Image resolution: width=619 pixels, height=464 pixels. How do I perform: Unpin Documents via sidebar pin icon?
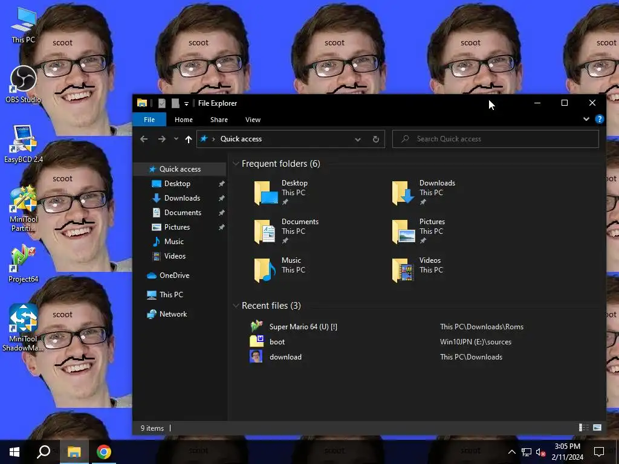tap(221, 213)
